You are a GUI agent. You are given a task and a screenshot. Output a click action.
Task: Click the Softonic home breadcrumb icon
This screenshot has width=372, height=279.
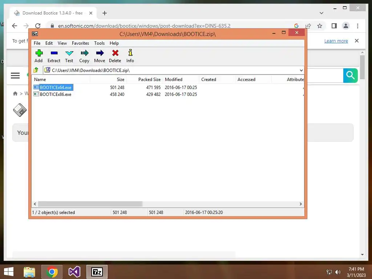(x=15, y=93)
